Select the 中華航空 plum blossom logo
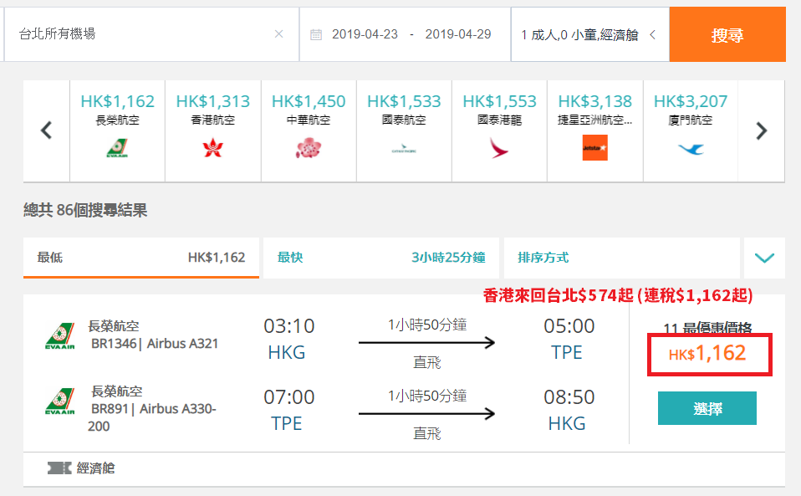801x496 pixels. (x=309, y=148)
